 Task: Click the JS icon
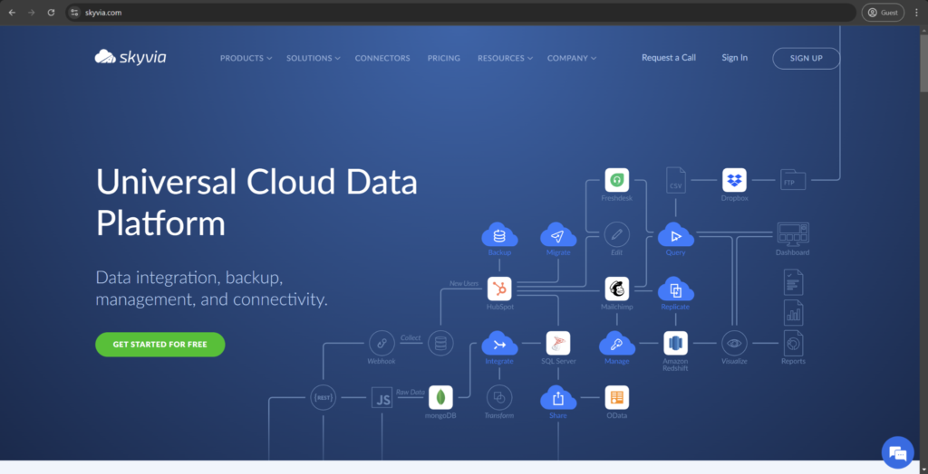point(382,398)
